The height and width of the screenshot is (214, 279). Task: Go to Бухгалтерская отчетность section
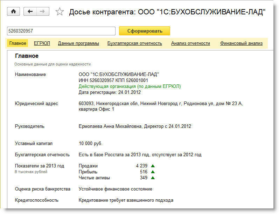(x=135, y=43)
